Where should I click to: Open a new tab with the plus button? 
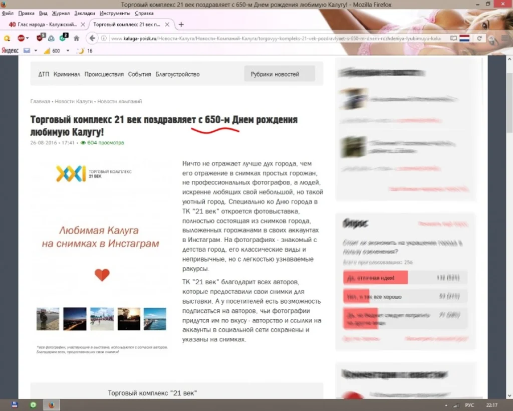[x=181, y=25]
